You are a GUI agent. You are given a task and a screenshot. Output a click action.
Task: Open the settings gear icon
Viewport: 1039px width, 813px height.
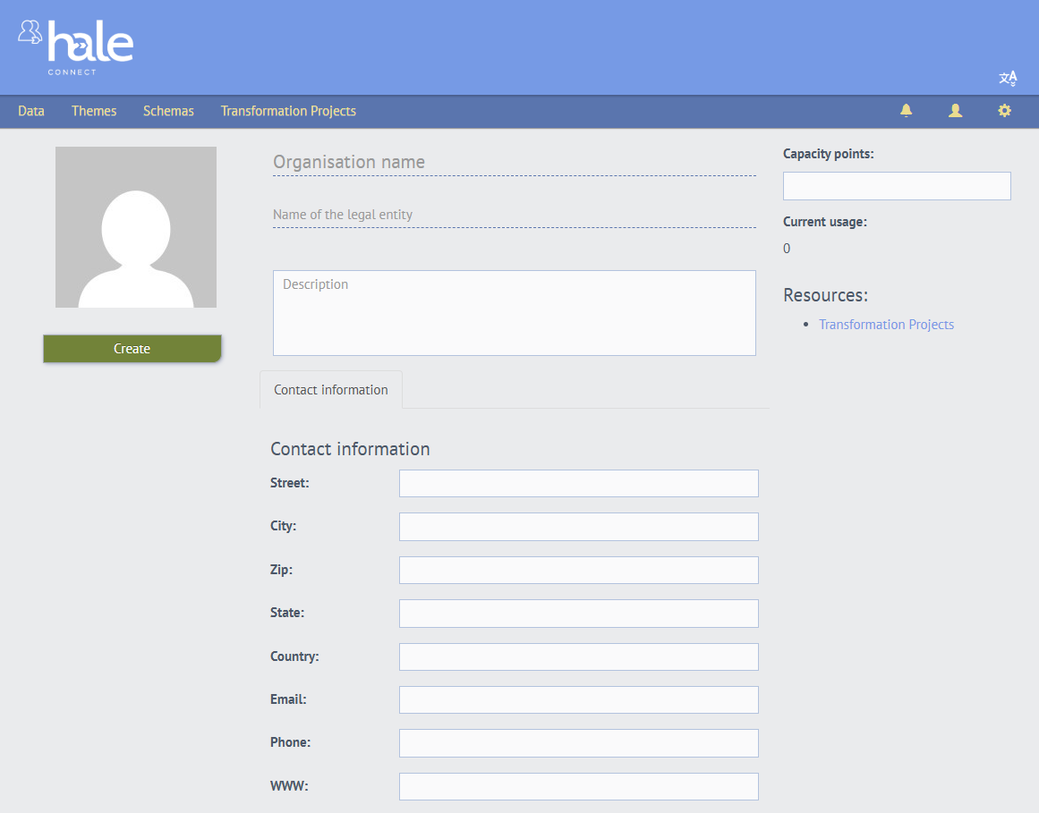tap(1004, 111)
